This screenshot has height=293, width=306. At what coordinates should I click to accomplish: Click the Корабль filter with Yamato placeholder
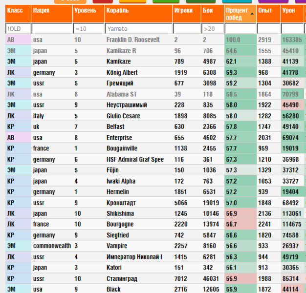(x=138, y=29)
